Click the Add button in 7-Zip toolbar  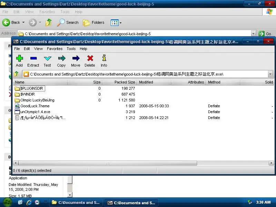point(19,61)
